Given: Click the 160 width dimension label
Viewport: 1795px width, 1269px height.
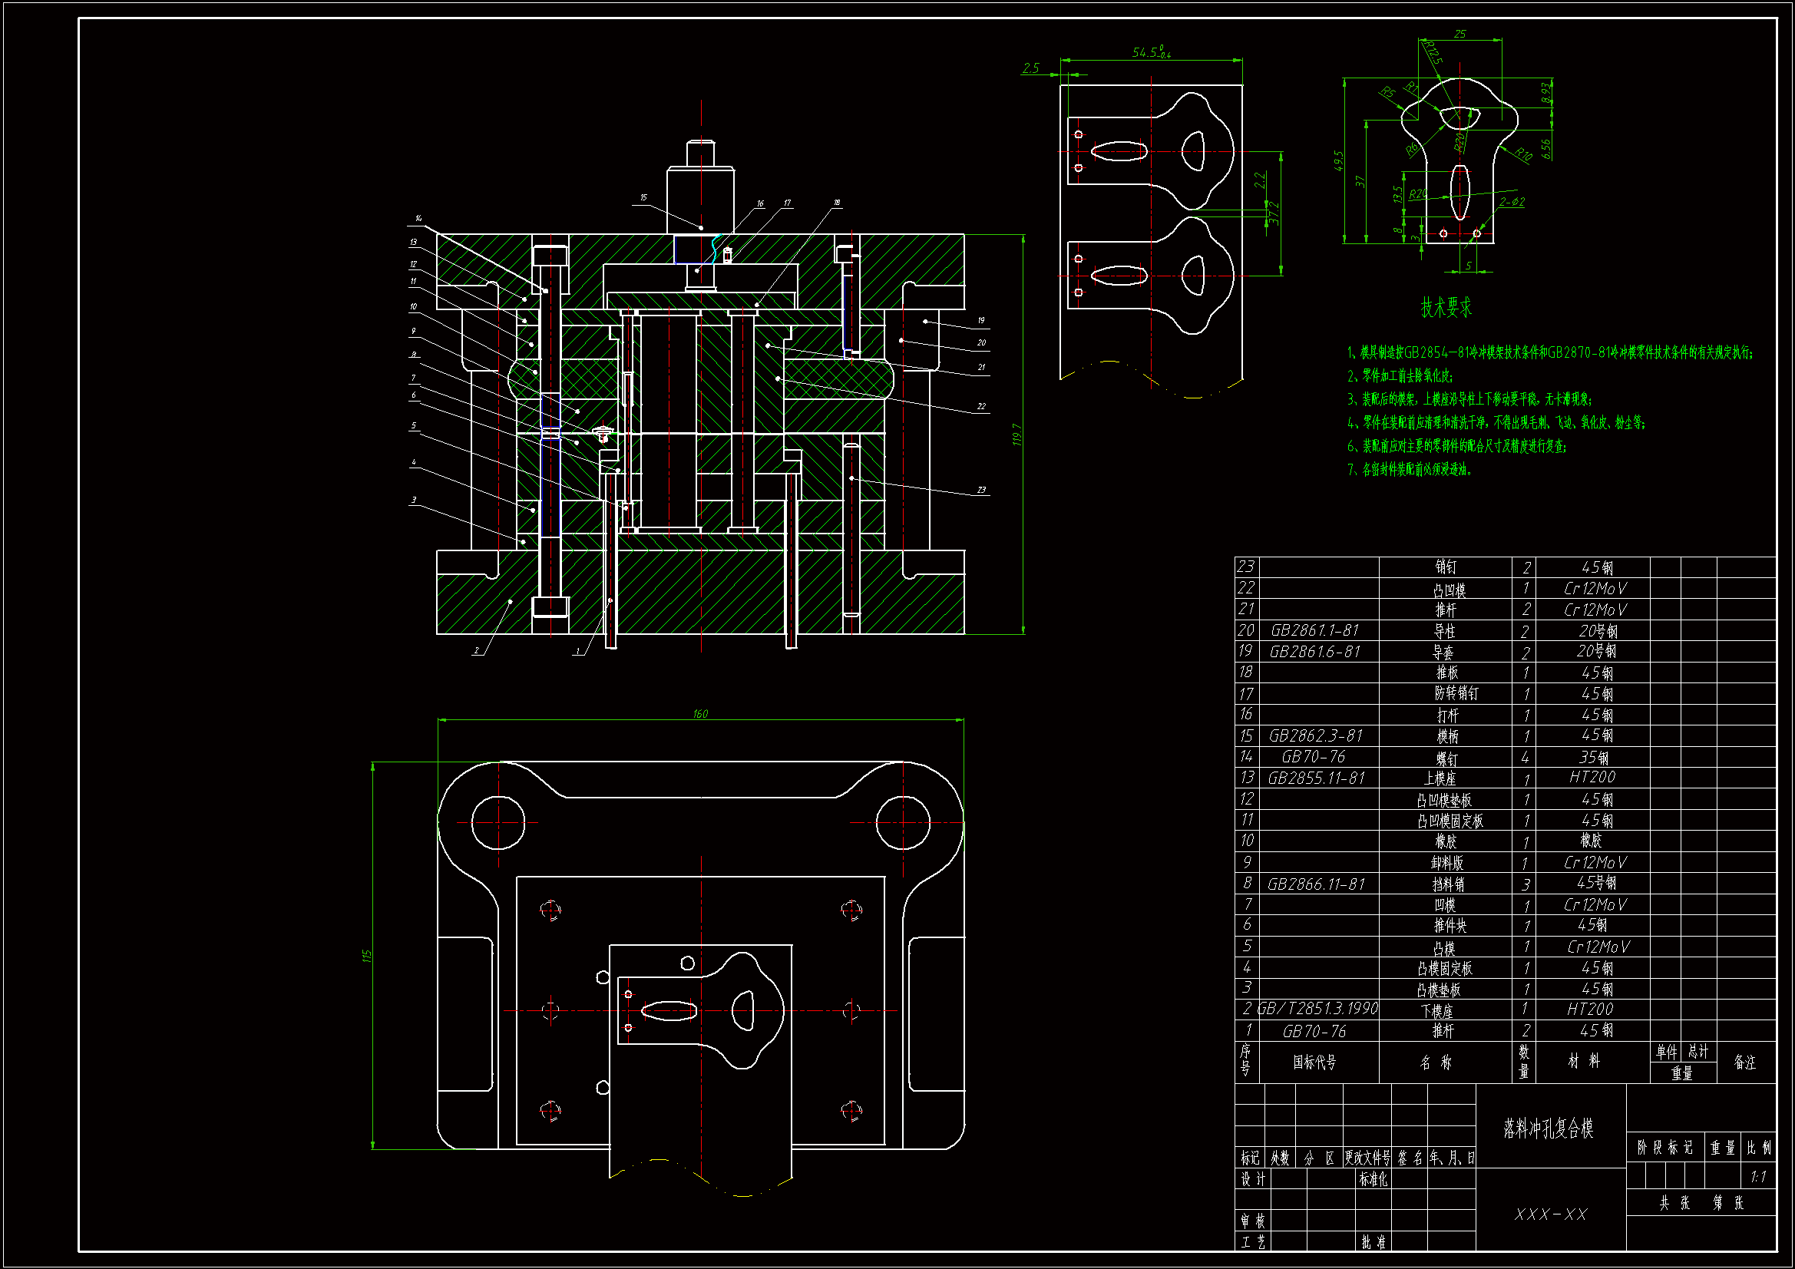Looking at the screenshot, I should click(x=700, y=713).
